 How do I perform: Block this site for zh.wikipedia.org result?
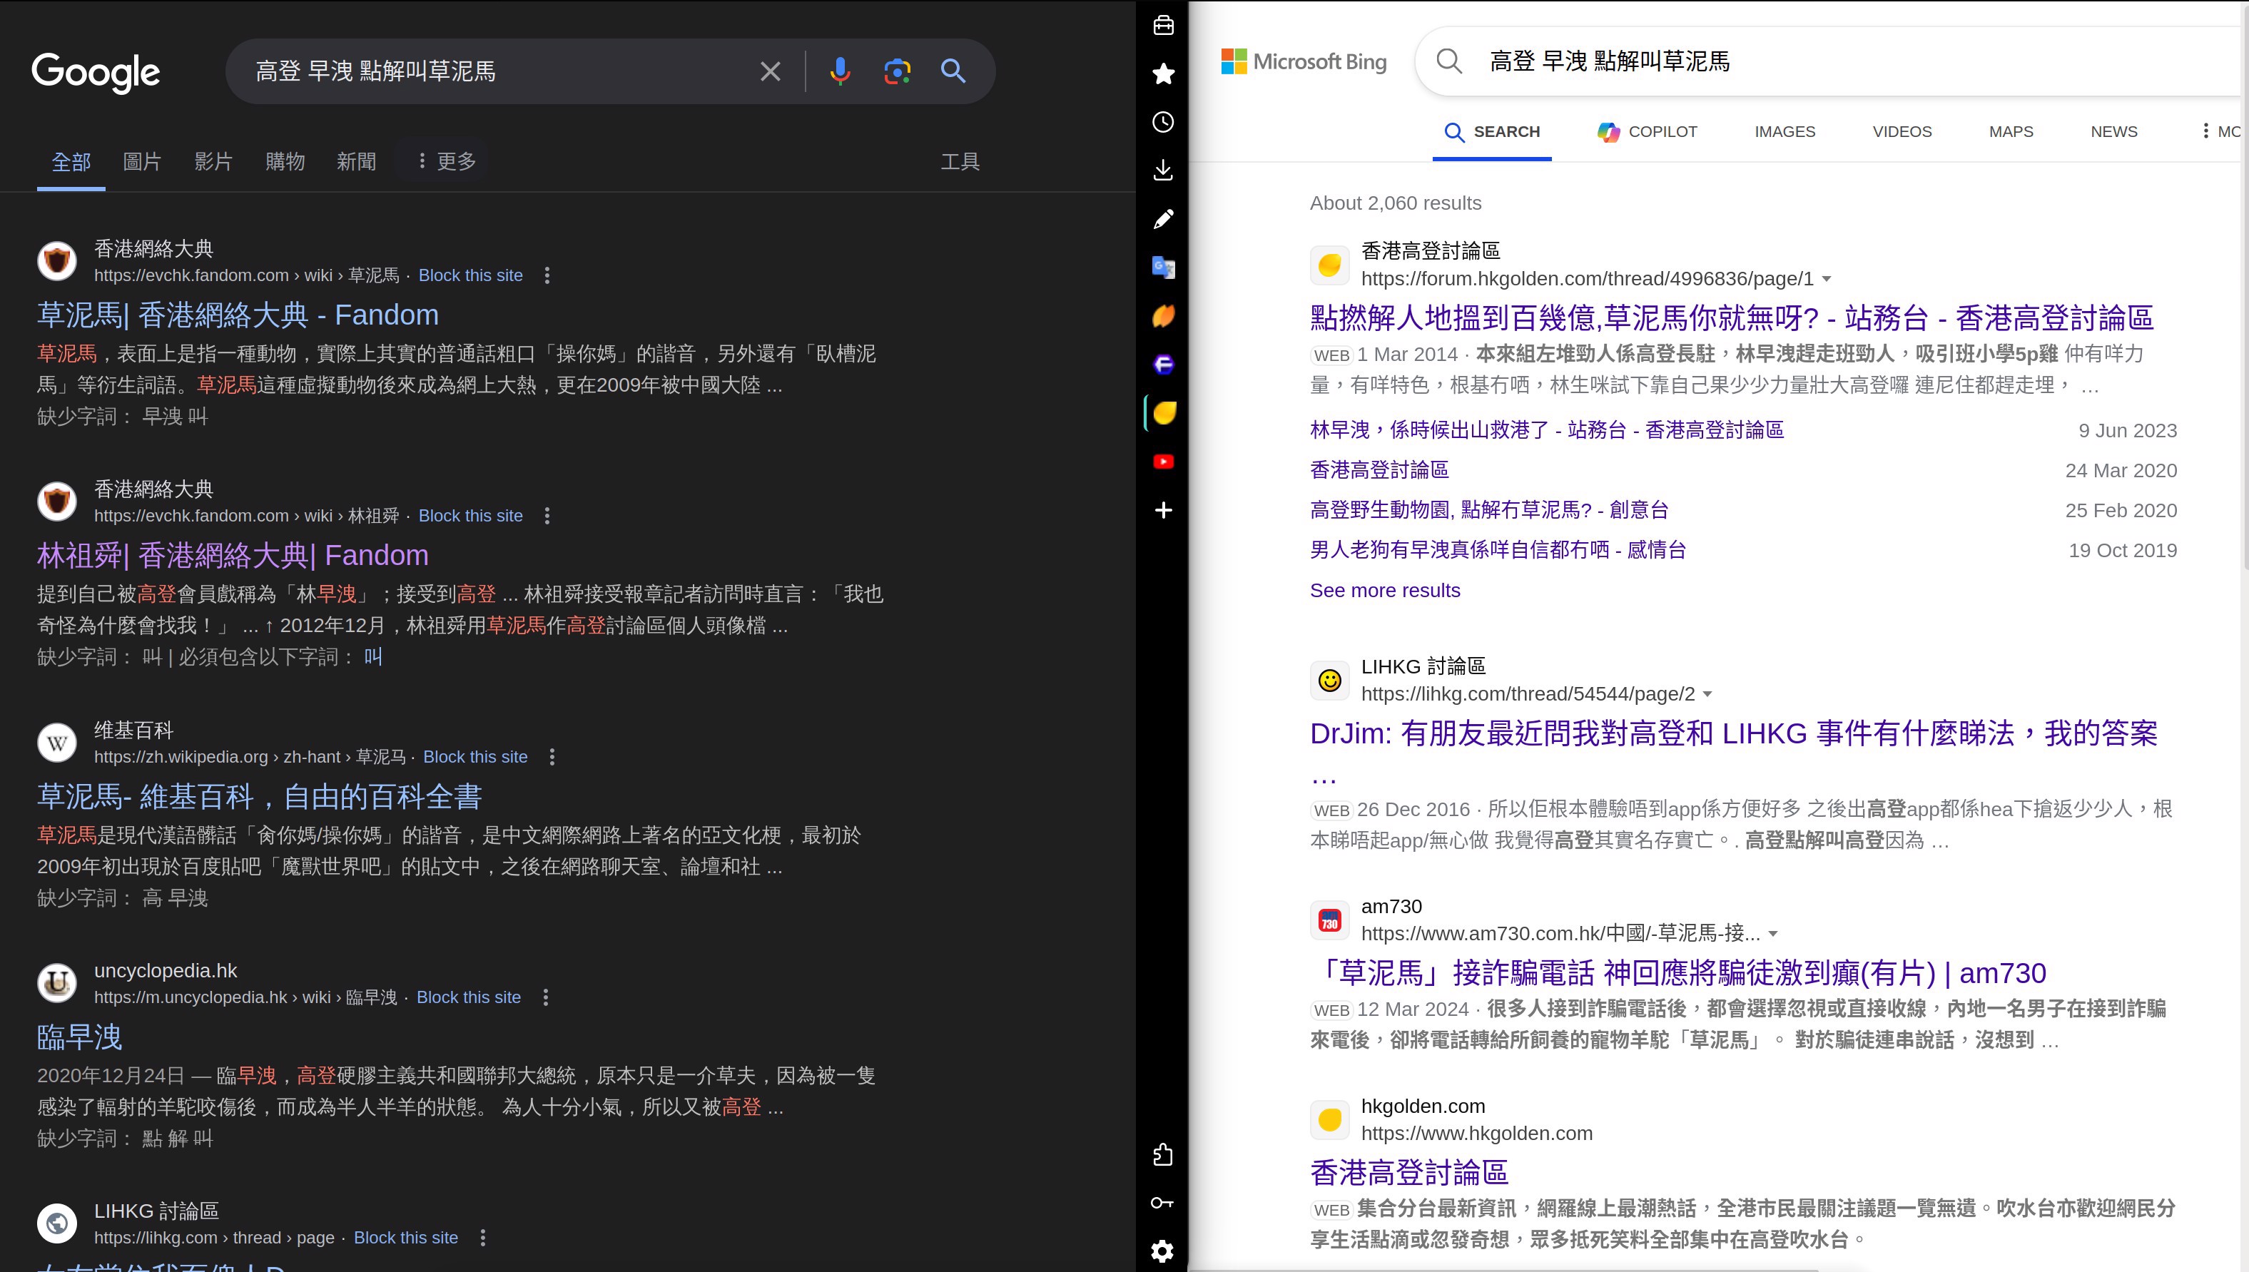tap(475, 758)
